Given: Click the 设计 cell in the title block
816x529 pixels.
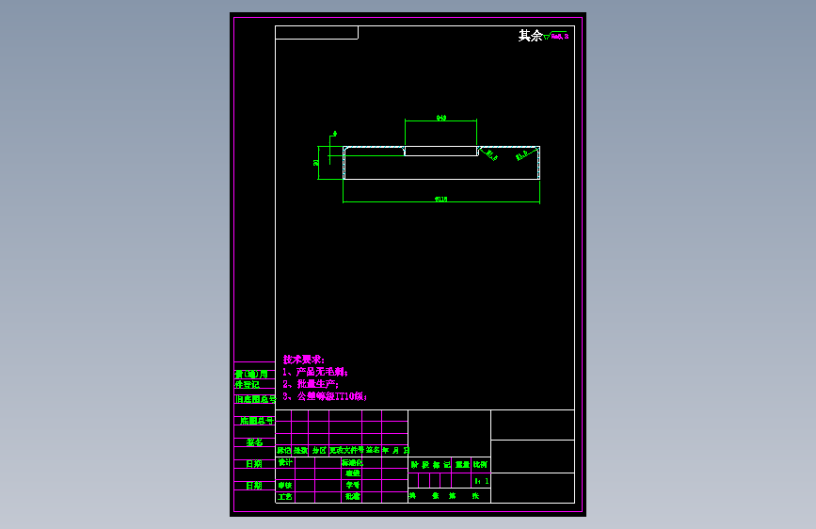Looking at the screenshot, I should pyautogui.click(x=285, y=462).
